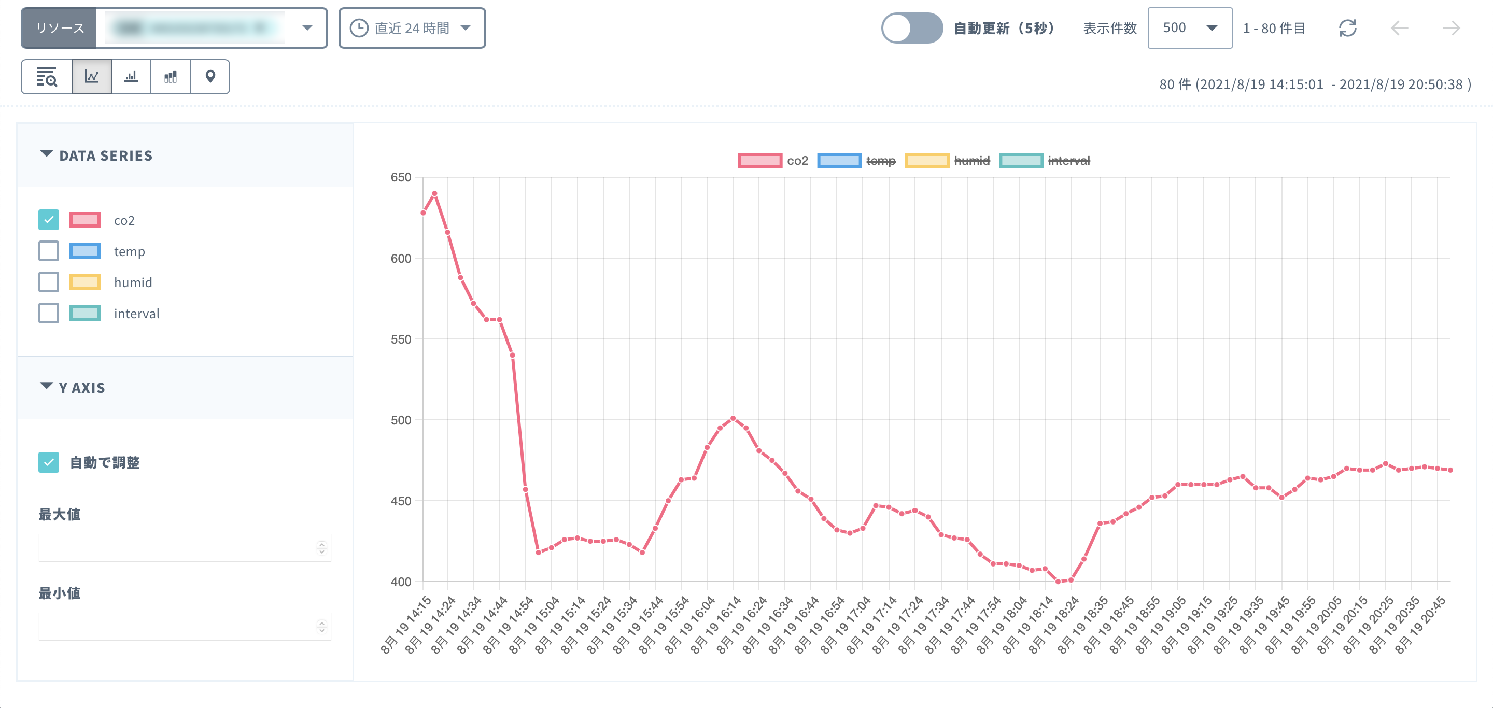Open the 直近 24 時間 time range dropdown
The width and height of the screenshot is (1493, 708).
(x=412, y=28)
